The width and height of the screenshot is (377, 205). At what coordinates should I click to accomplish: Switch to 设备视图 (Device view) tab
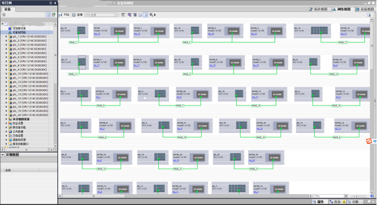365,9
